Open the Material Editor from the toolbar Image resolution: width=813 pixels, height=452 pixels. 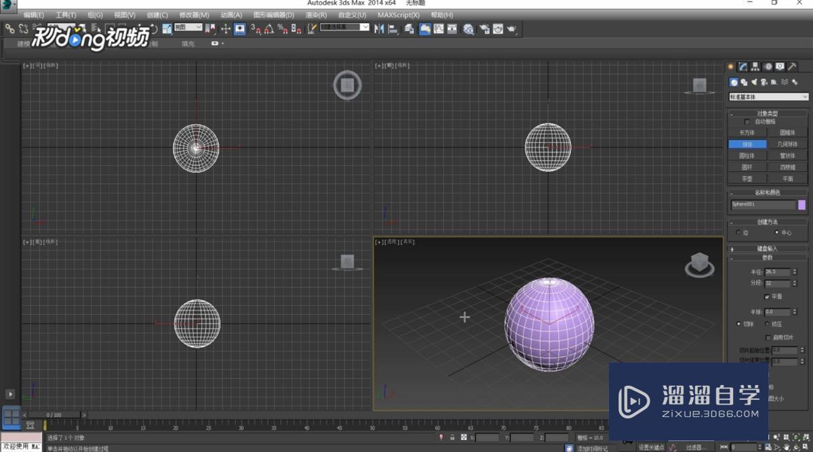click(x=467, y=28)
